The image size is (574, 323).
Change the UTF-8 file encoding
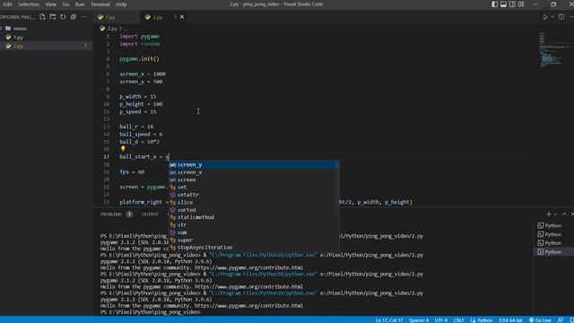pos(440,320)
